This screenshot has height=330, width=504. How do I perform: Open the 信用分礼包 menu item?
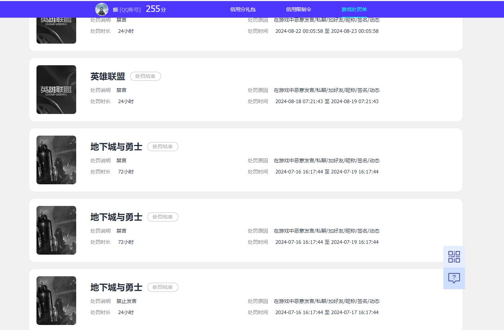[242, 9]
